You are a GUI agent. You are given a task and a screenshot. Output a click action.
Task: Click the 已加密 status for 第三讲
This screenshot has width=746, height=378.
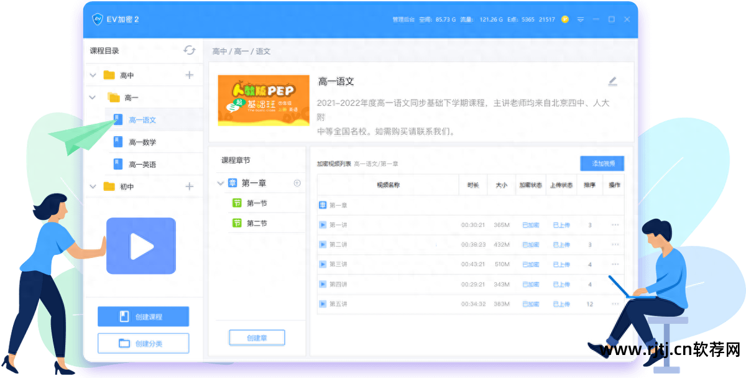[530, 264]
